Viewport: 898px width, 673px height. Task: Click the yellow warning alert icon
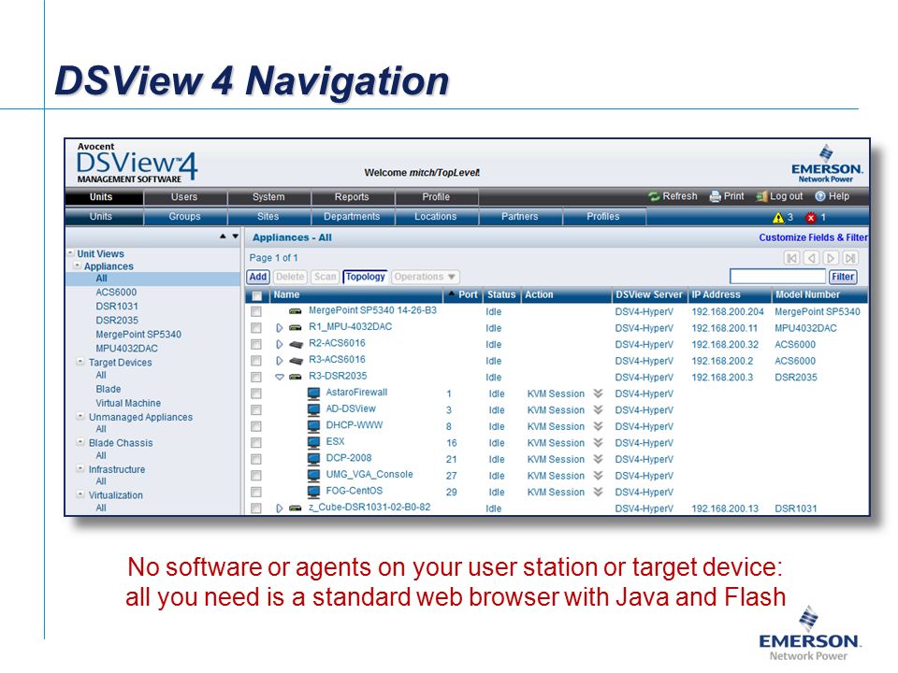coord(777,218)
